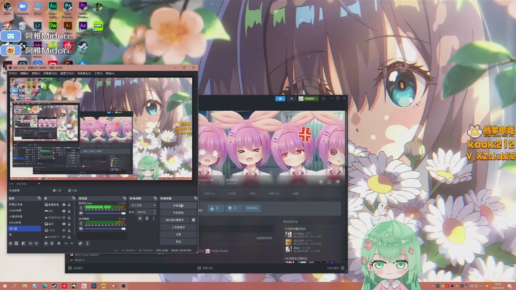Pop out the audio mixer dock
The image size is (516, 290).
124,198
